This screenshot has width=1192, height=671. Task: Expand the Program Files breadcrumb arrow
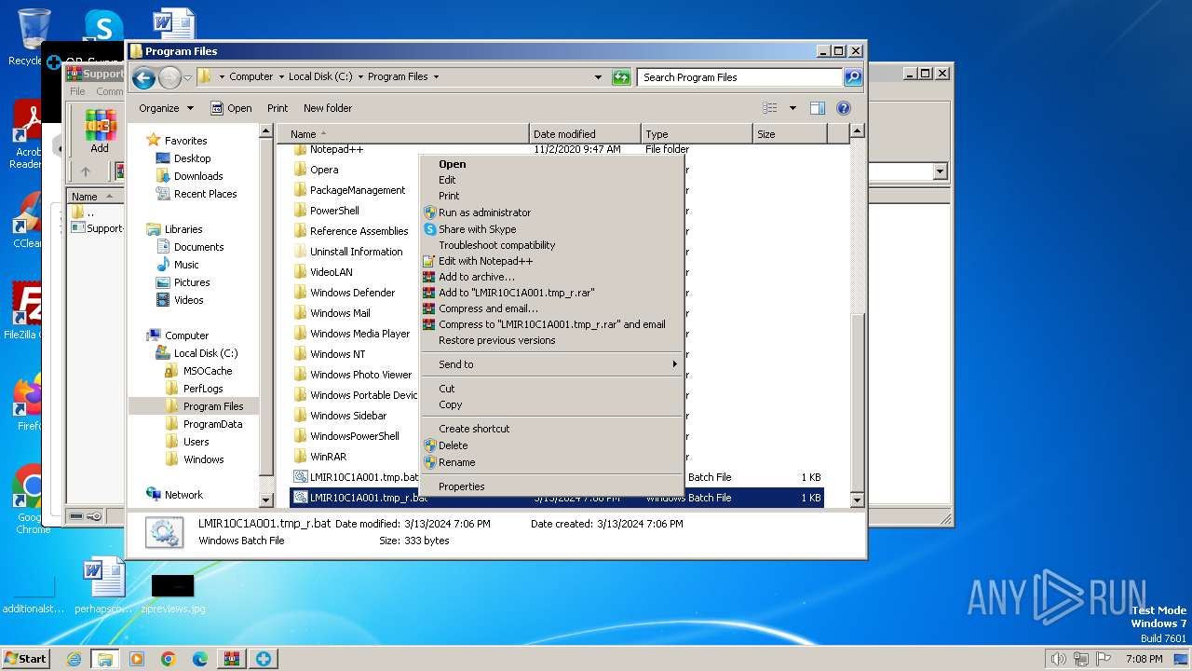tap(436, 77)
